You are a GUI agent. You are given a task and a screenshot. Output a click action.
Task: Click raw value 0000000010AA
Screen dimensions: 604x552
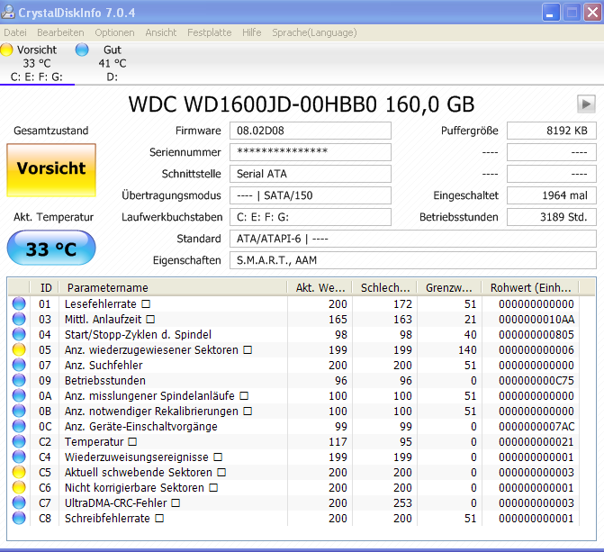point(536,320)
